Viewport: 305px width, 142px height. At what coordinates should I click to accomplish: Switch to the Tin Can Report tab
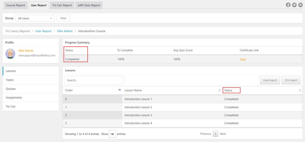point(62,5)
